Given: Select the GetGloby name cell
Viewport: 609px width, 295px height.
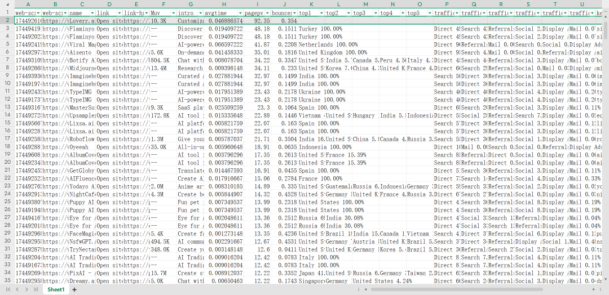Looking at the screenshot, I should tap(82, 171).
